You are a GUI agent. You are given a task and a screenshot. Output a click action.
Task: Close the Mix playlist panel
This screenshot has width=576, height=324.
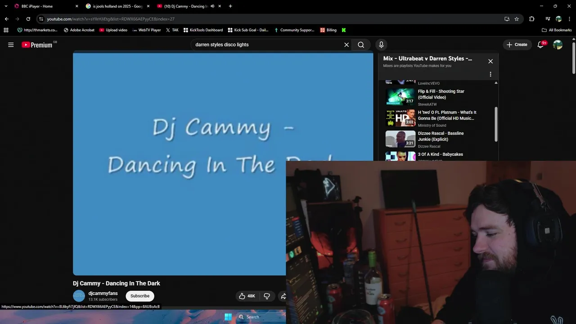pyautogui.click(x=490, y=61)
